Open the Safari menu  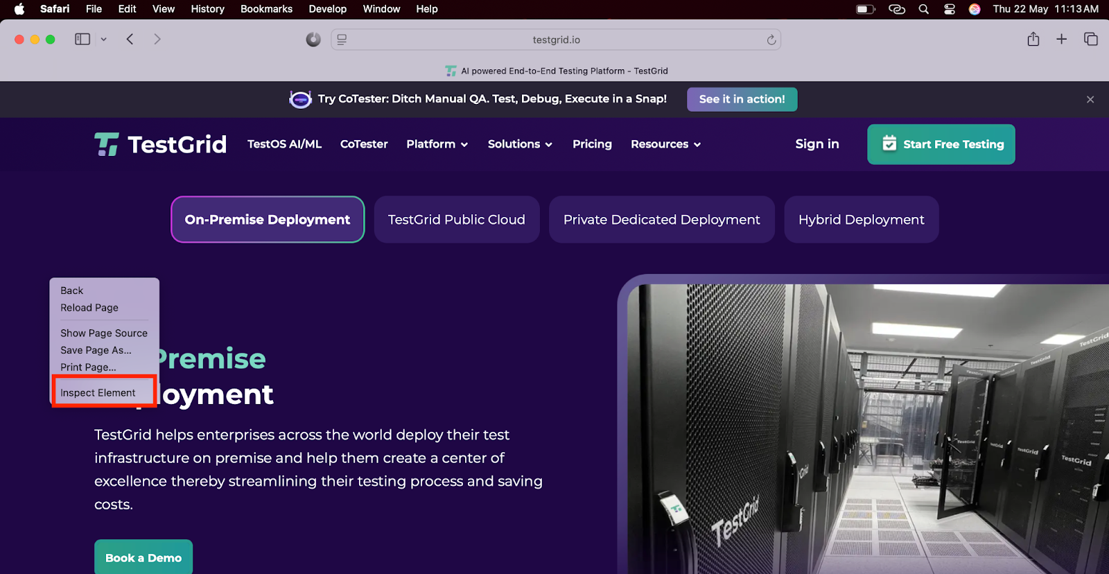coord(55,9)
